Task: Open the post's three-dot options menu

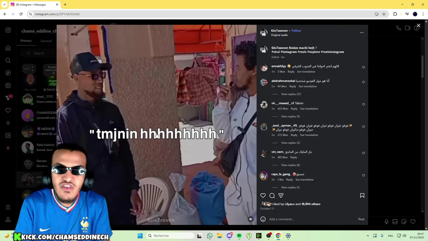Action: [361, 32]
